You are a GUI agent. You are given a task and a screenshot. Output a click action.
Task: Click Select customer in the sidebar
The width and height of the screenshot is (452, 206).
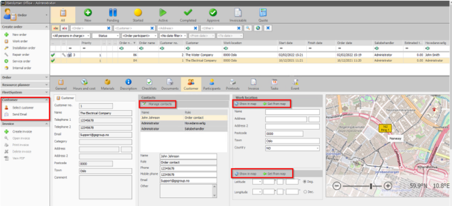click(23, 107)
